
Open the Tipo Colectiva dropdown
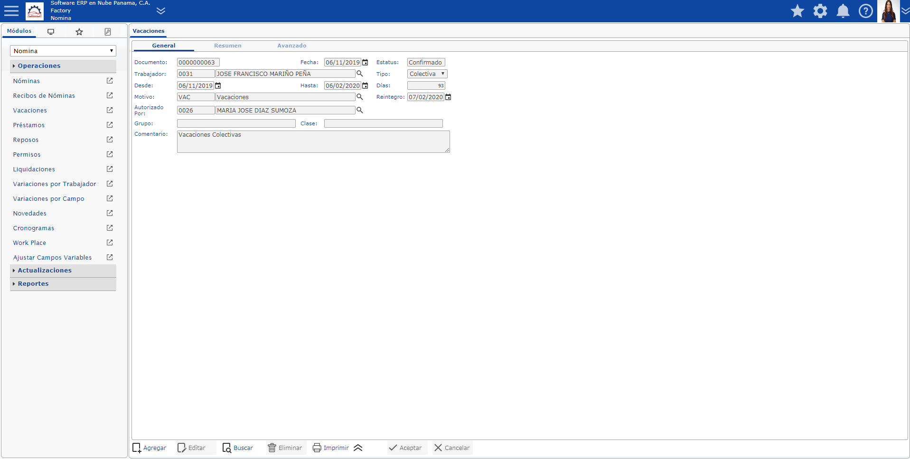tap(427, 74)
